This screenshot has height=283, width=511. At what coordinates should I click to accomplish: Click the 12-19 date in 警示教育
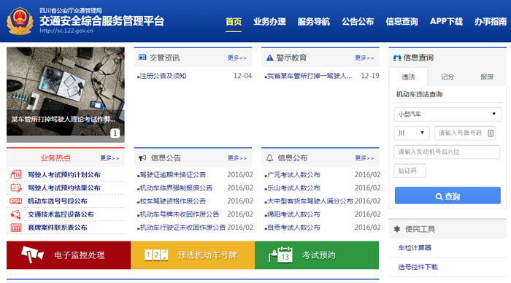point(370,76)
